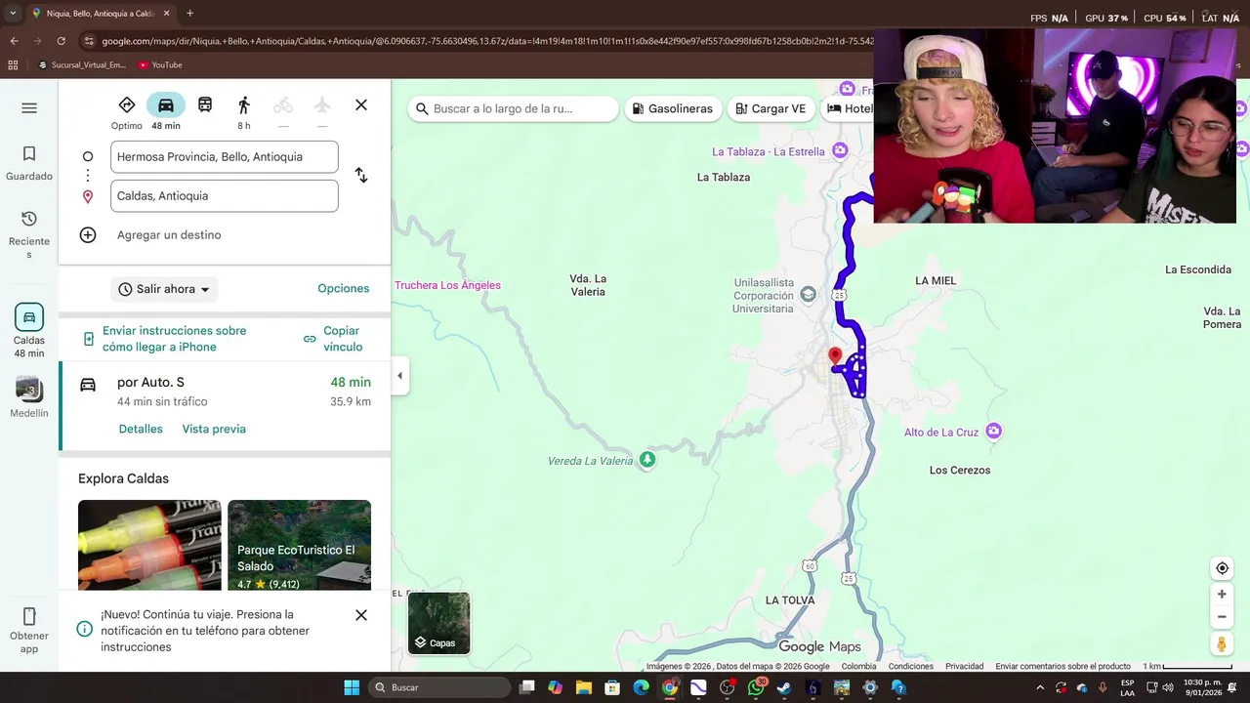Edit origin field Hermosa Provincia, Bello
The image size is (1250, 703).
point(225,157)
